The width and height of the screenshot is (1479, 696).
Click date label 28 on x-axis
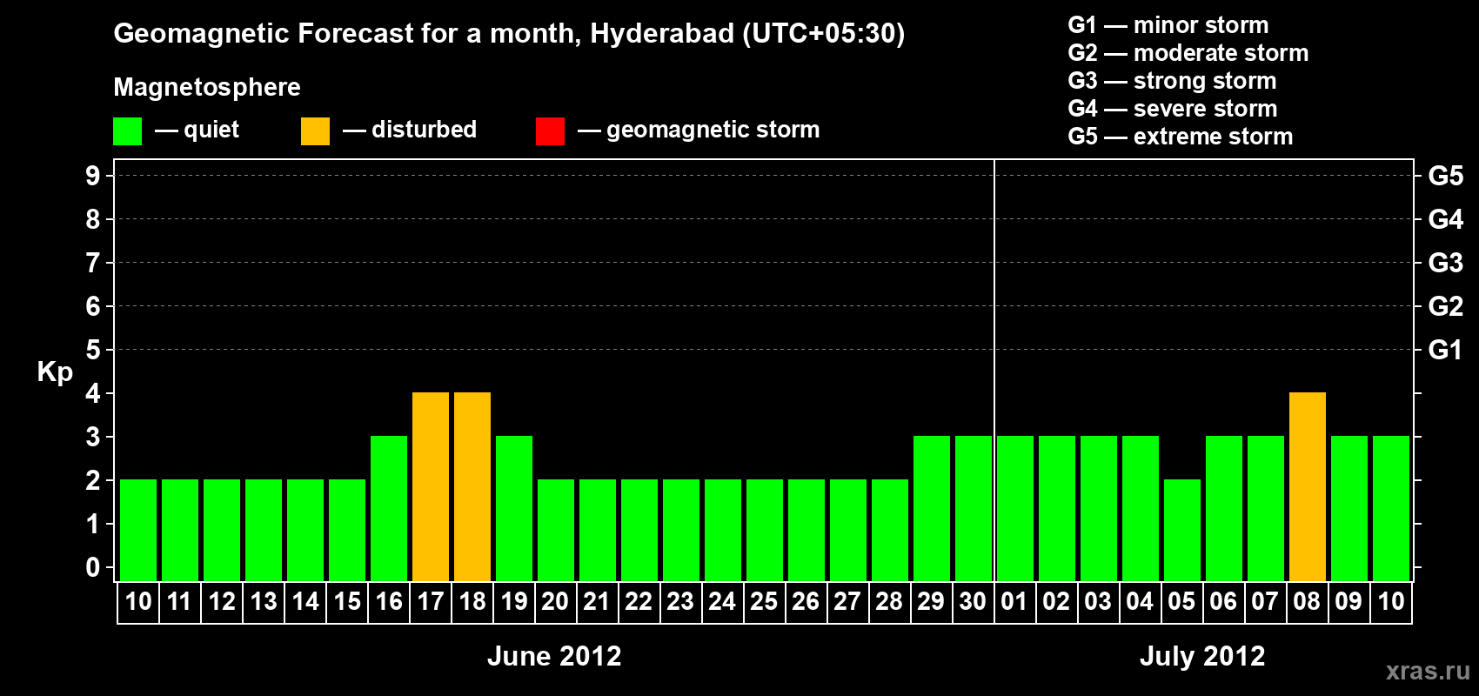click(x=889, y=601)
